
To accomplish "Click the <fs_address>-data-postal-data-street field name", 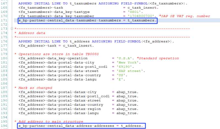I will 59,71.
